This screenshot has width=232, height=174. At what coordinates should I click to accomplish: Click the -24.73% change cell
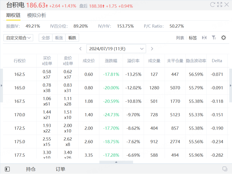(x=111, y=115)
